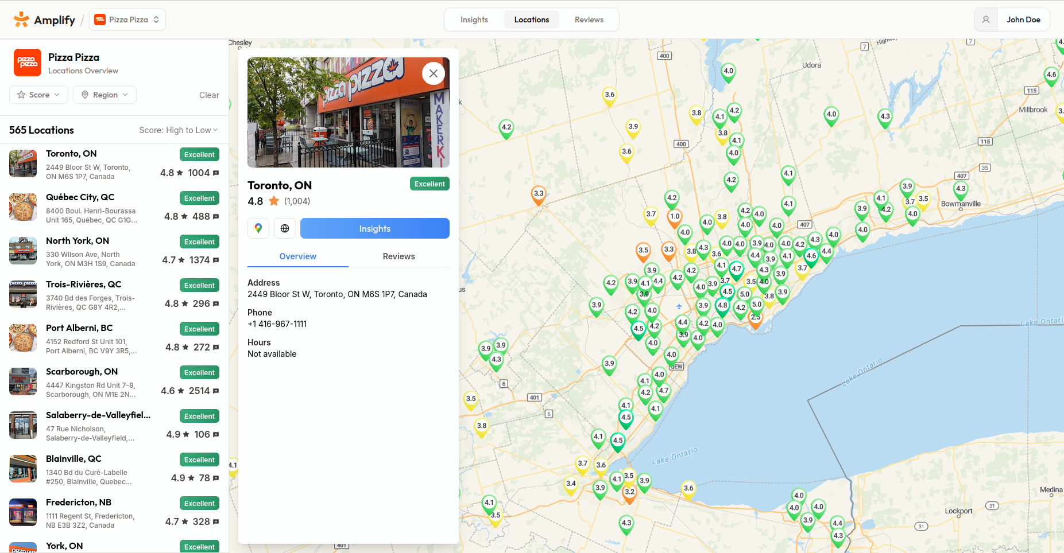The height and width of the screenshot is (553, 1064).
Task: Select the yellow 3.6 pin near top
Action: coord(609,95)
